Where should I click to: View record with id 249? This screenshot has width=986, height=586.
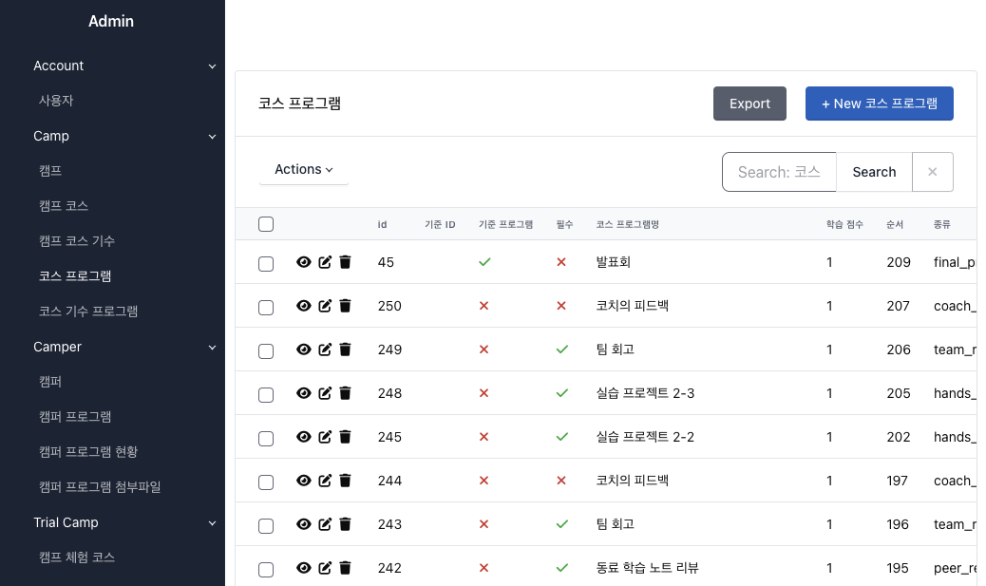pyautogui.click(x=304, y=350)
